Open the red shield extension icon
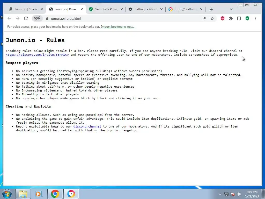The height and width of the screenshot is (199, 265). coord(223,18)
